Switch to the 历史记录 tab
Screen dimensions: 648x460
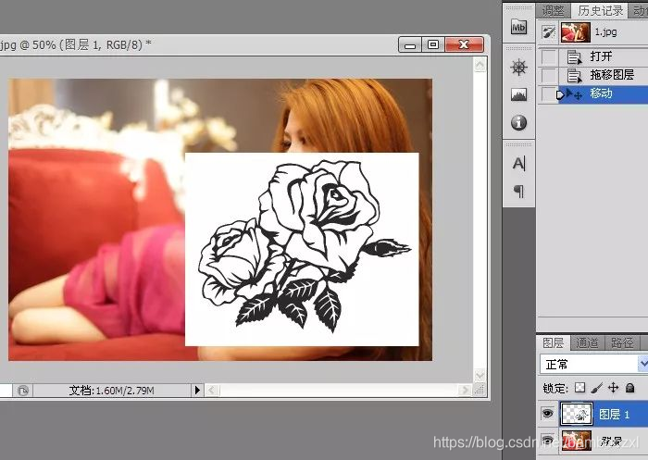(601, 10)
